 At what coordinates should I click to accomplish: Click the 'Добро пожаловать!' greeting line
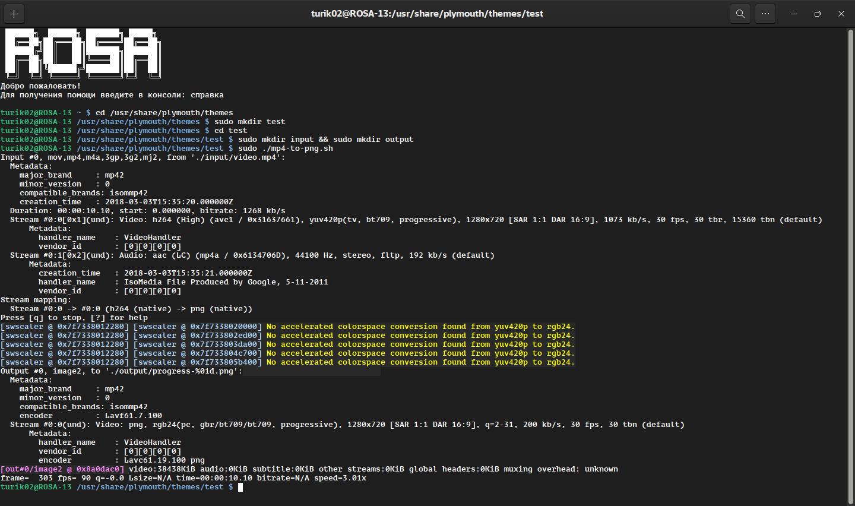tap(41, 86)
